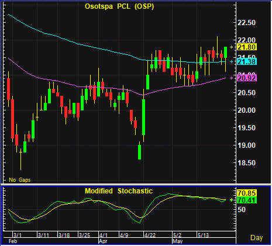Select the cyan 21.38 moving average label
Image resolution: width=272 pixels, height=246 pixels.
246,62
